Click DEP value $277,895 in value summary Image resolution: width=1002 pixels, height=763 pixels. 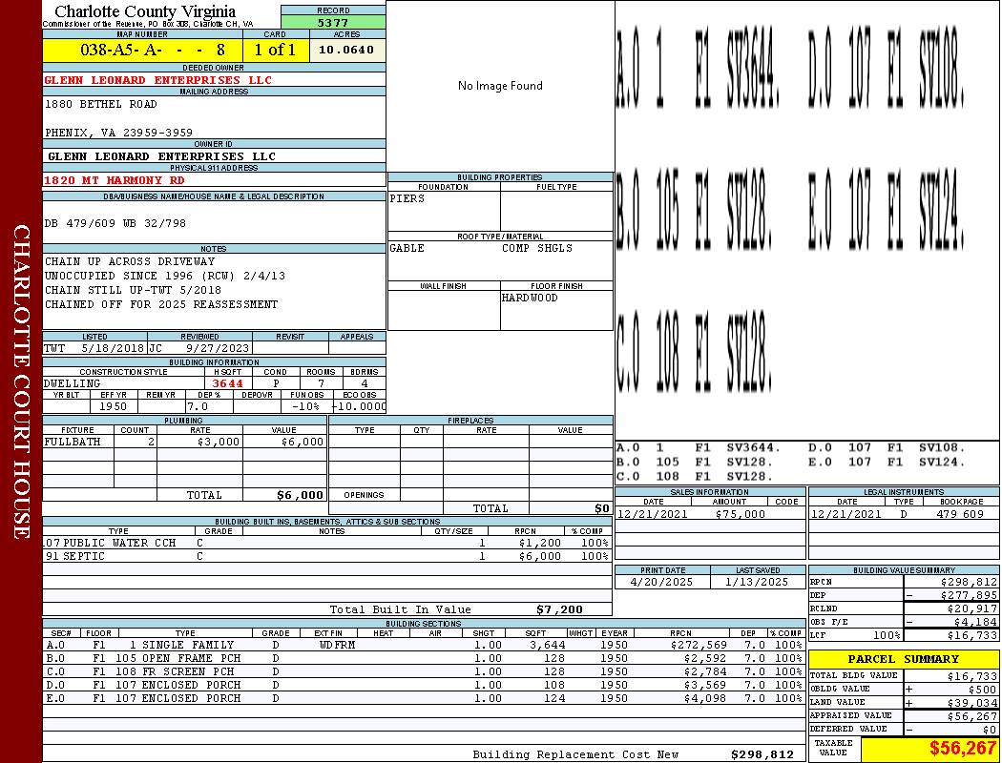(969, 596)
